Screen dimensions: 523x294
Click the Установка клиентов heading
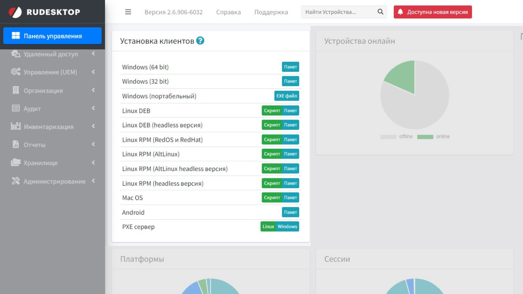[157, 41]
